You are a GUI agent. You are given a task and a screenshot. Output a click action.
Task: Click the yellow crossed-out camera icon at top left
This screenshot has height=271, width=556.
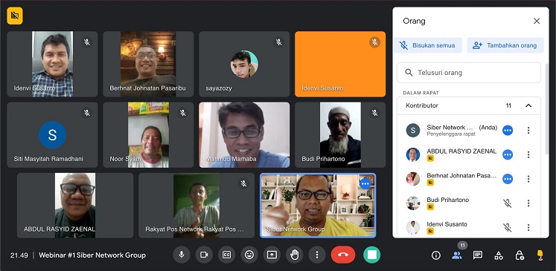click(15, 16)
